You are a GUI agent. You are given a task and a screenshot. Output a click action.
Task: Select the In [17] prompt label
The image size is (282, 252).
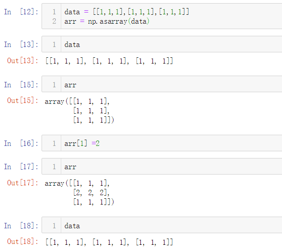coord(21,167)
